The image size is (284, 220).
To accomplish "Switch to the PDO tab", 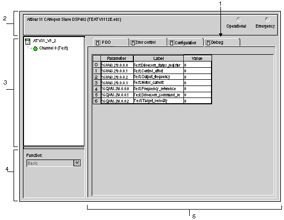I will [x=111, y=42].
